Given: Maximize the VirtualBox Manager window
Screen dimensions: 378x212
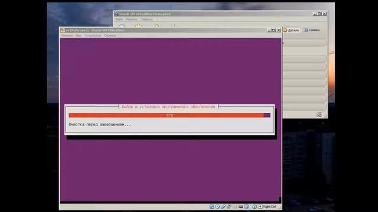Looking at the screenshot, I should point(320,14).
